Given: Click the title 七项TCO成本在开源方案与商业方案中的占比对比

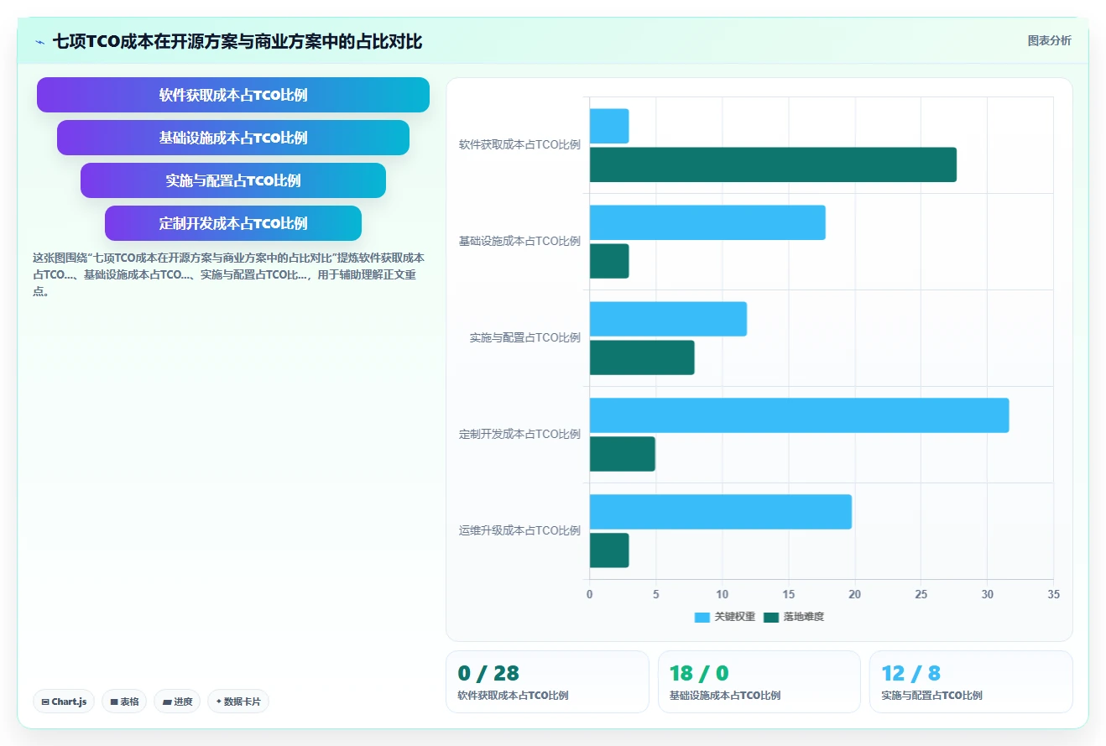Looking at the screenshot, I should point(237,41).
